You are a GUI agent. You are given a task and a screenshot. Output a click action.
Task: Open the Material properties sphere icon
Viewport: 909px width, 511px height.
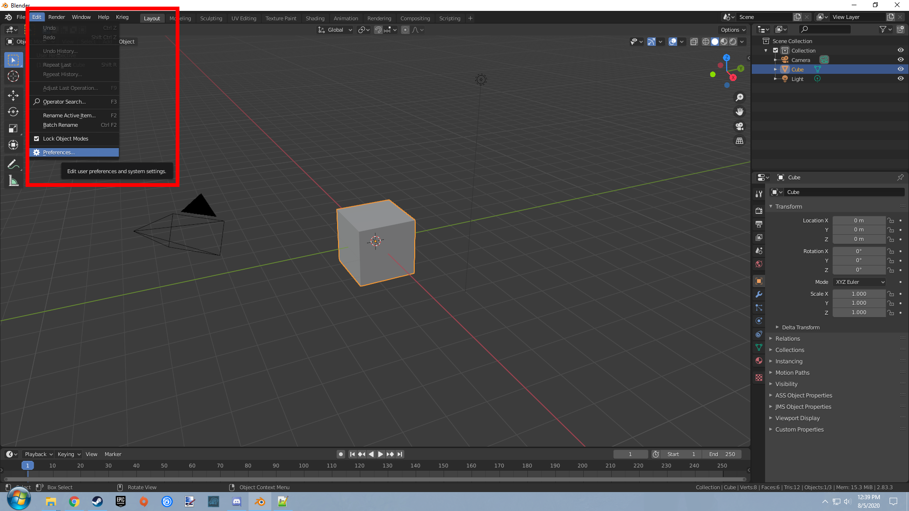[759, 361]
